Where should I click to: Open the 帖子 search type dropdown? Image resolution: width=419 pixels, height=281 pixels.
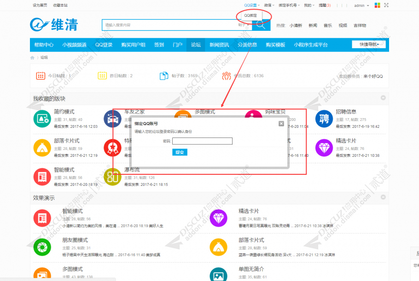click(244, 25)
